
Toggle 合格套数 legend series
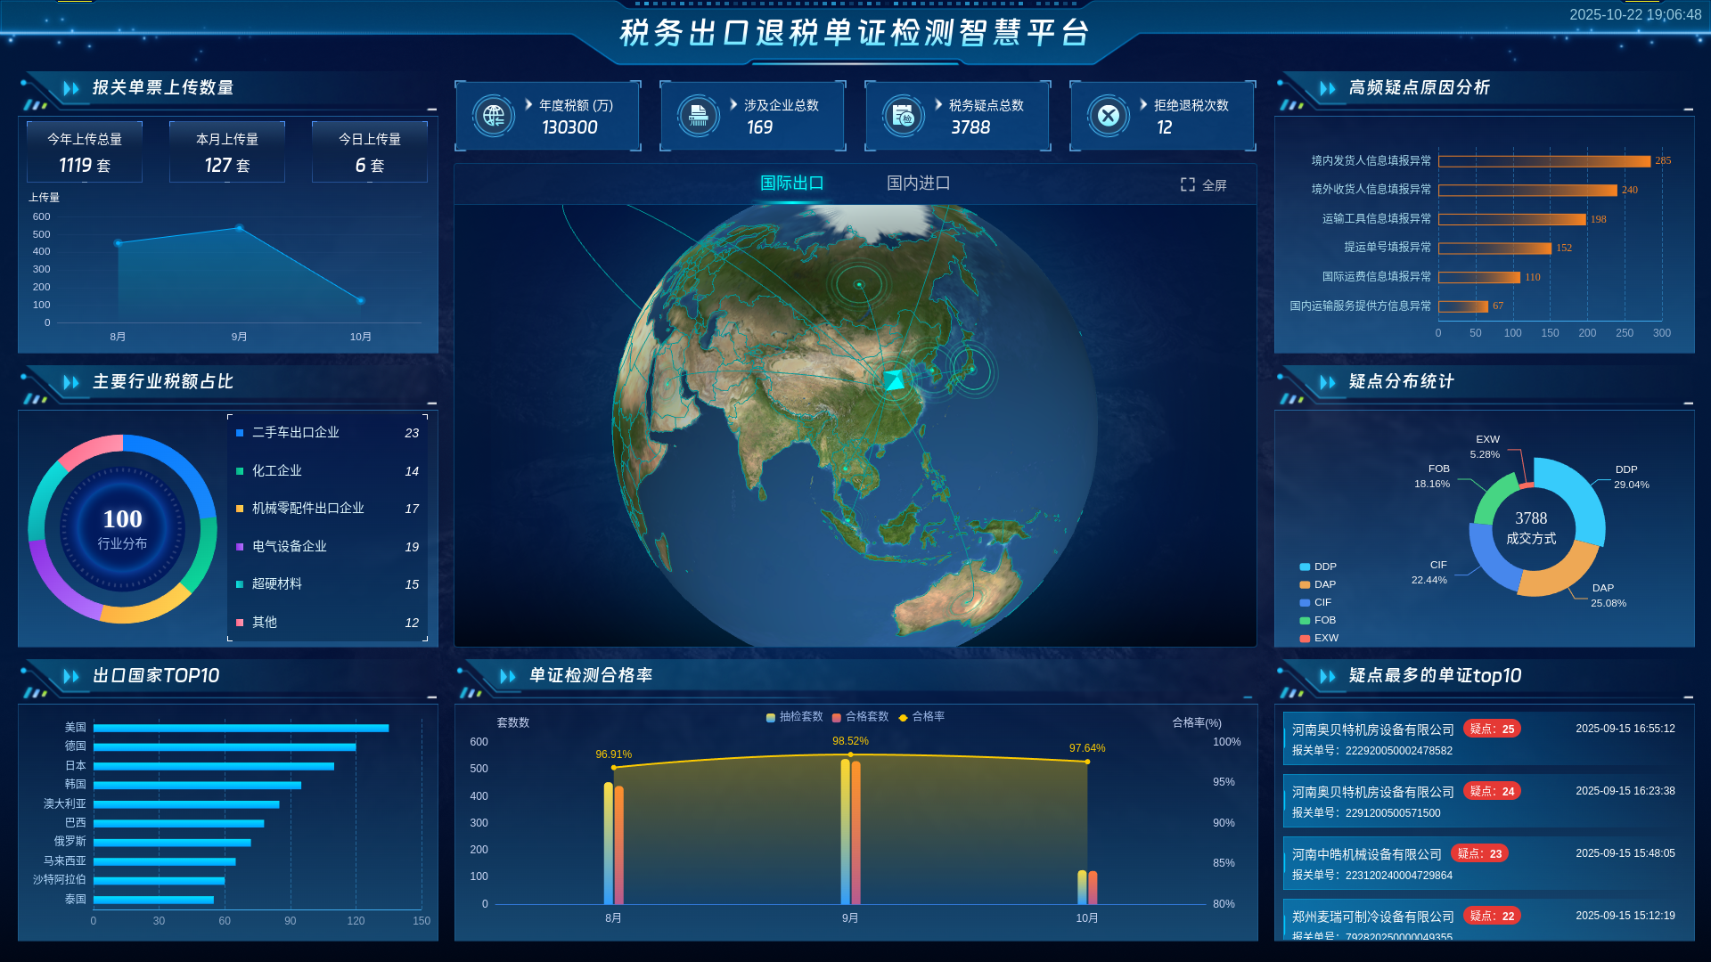860,717
